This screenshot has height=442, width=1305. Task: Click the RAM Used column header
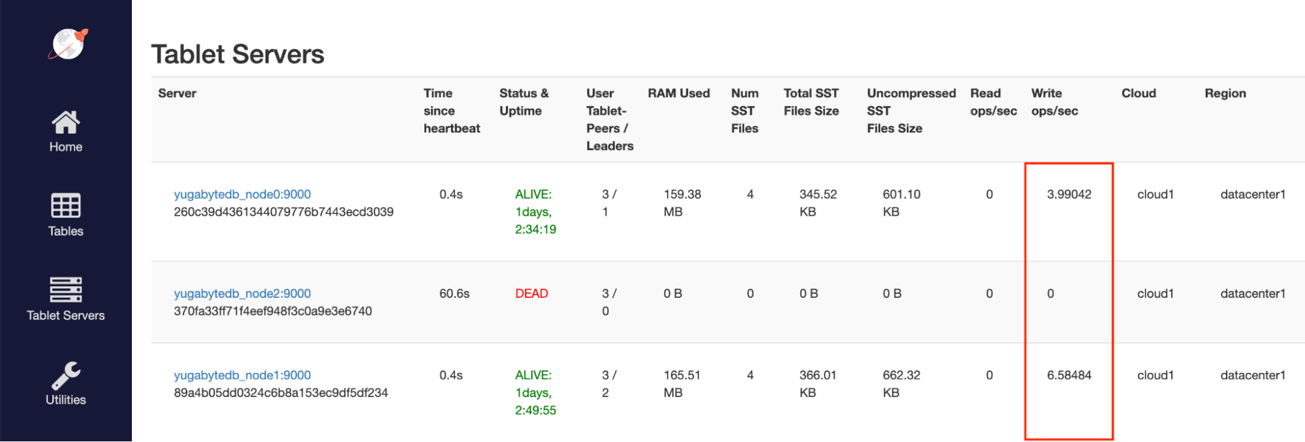(x=678, y=93)
